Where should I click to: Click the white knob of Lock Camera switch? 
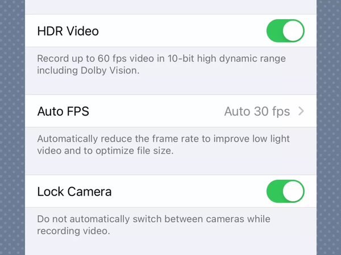pyautogui.click(x=293, y=192)
